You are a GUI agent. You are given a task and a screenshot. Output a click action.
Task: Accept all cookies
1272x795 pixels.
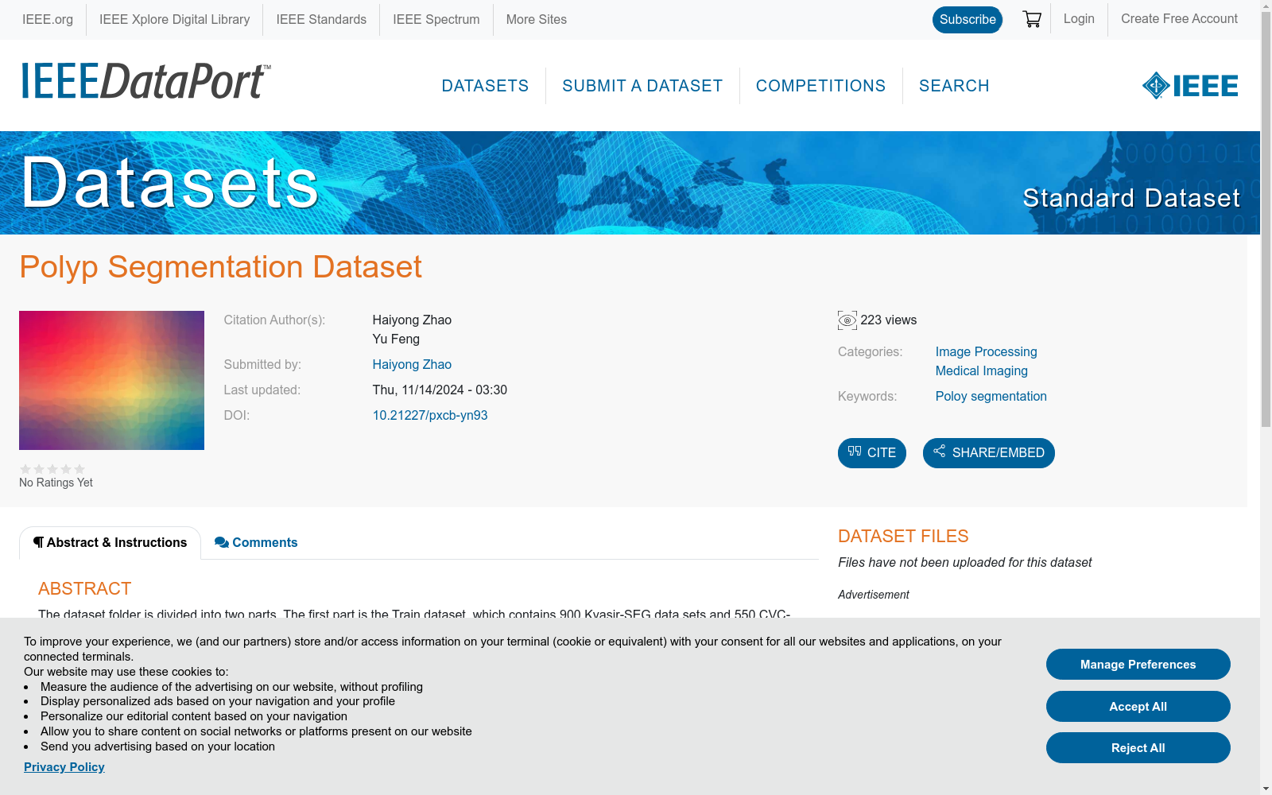tap(1138, 707)
